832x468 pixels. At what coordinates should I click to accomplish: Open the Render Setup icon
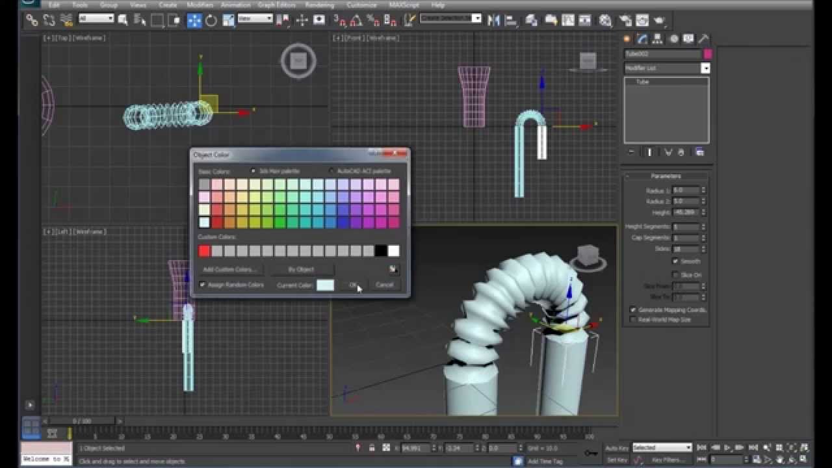coord(625,20)
